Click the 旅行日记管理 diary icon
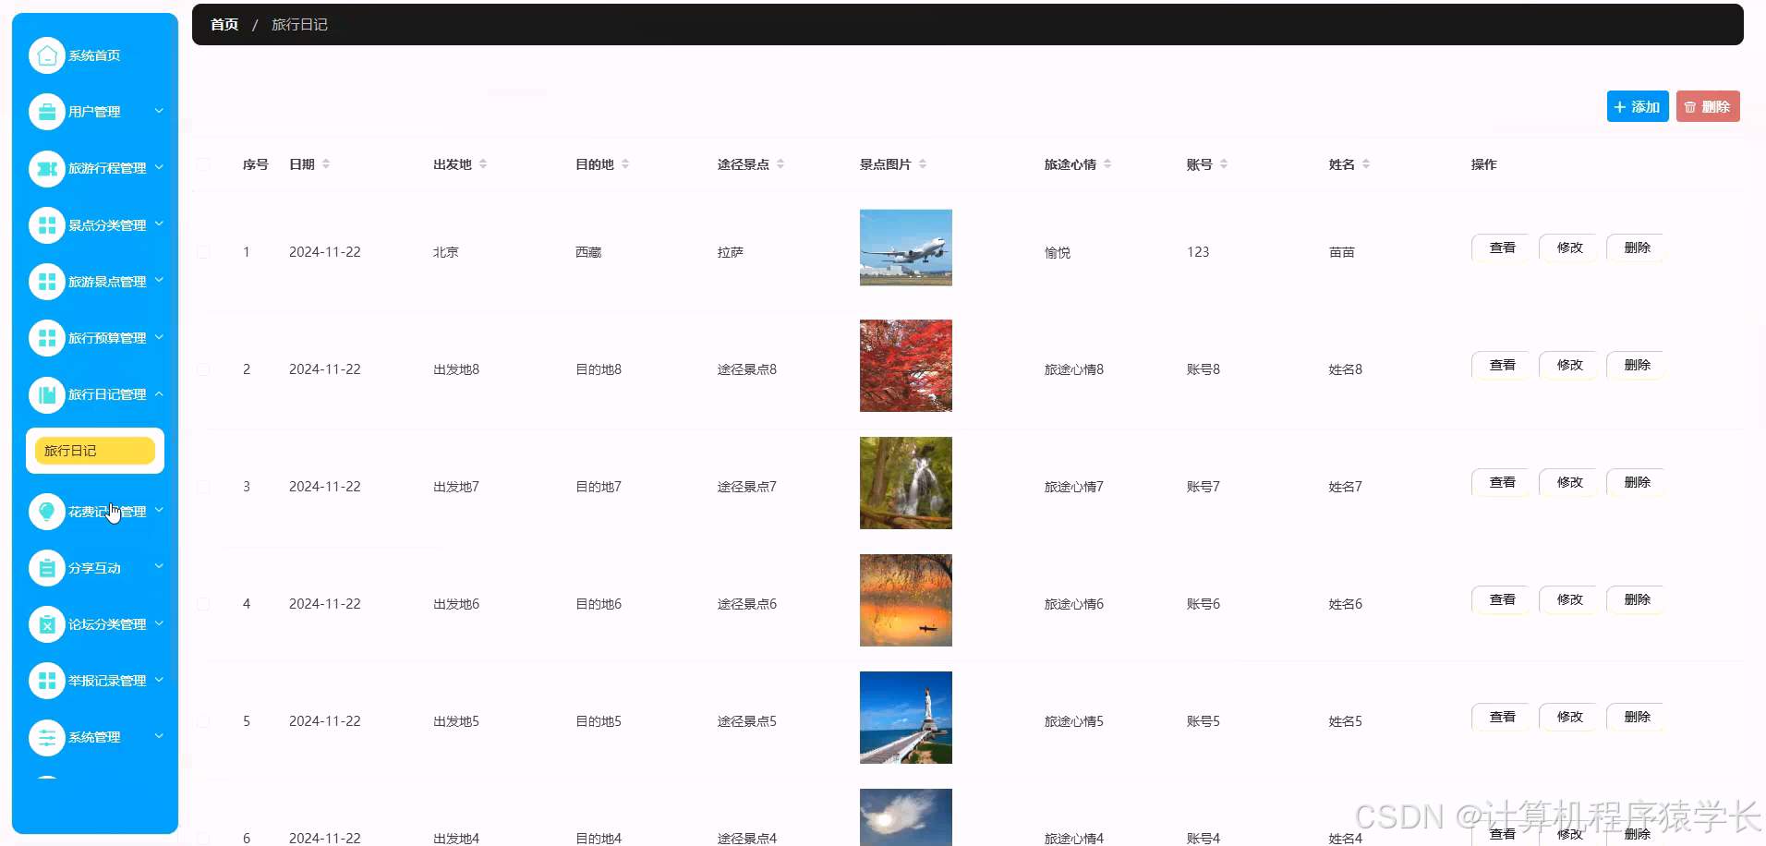The height and width of the screenshot is (846, 1766). tap(47, 394)
